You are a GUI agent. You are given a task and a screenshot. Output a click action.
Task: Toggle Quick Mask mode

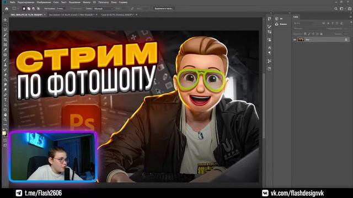(5, 141)
